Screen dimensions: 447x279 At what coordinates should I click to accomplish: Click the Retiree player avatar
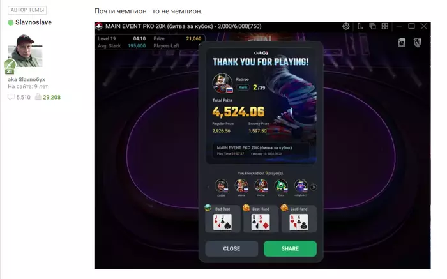point(222,83)
